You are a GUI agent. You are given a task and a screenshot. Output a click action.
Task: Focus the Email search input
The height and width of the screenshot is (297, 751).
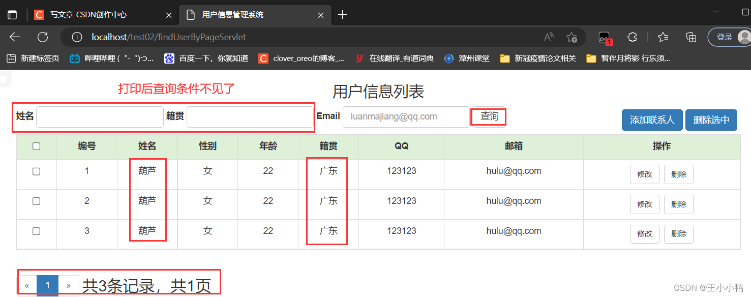[406, 117]
